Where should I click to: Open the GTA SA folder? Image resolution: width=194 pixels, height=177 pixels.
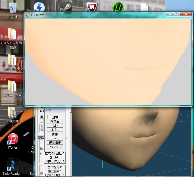(x=13, y=87)
